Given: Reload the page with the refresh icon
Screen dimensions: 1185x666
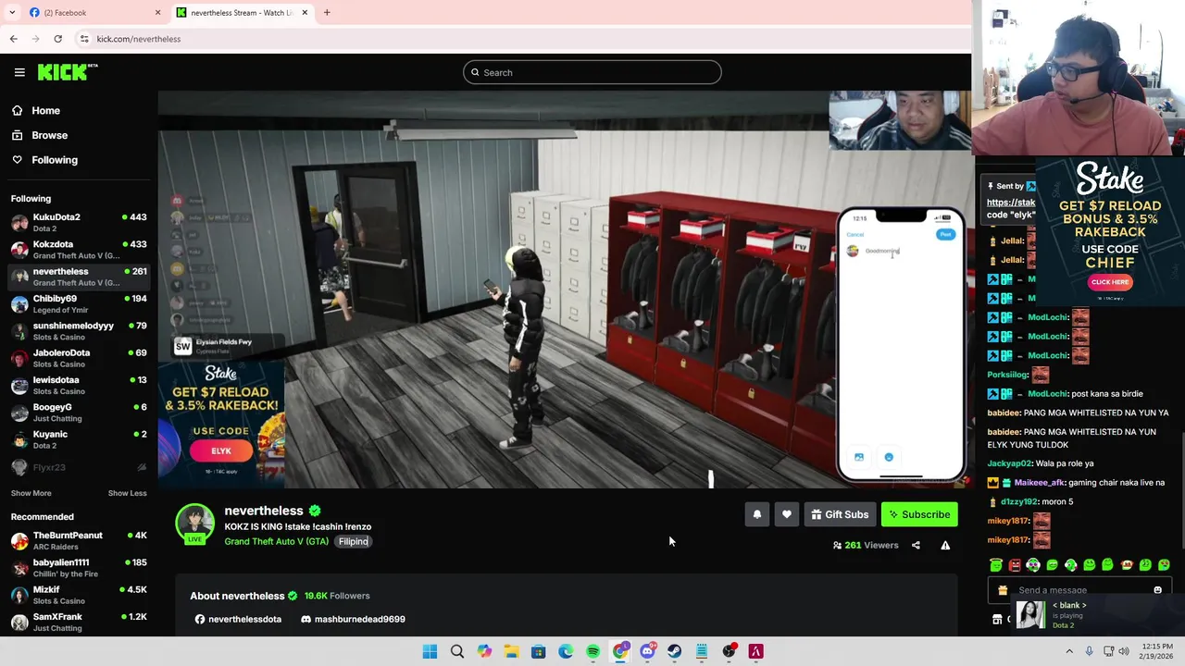Looking at the screenshot, I should point(57,39).
